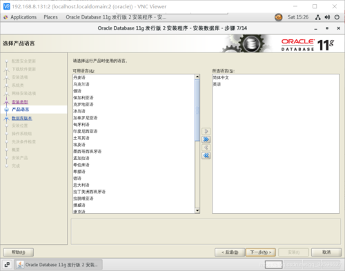The image size is (345, 271).
Task: Click the VNC Viewer logo icon in title bar
Action: click(x=7, y=6)
